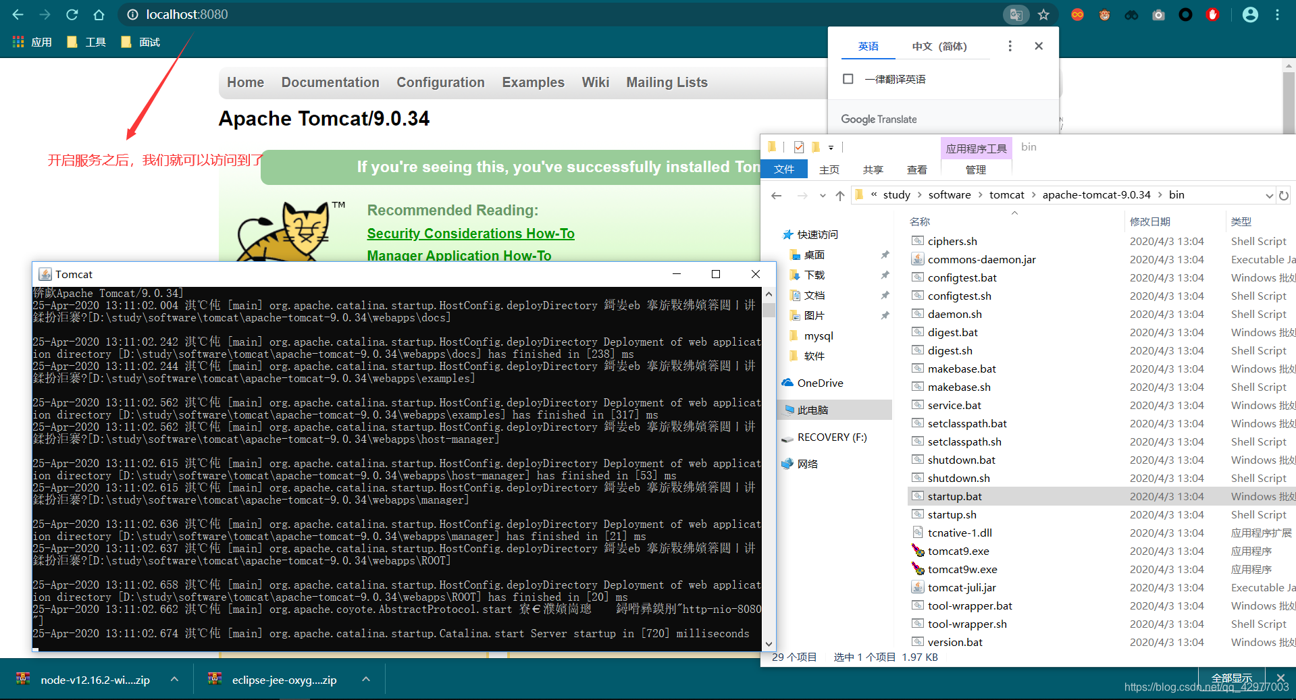The height and width of the screenshot is (700, 1296).
Task: Select the catalina version.bat file
Action: coord(955,642)
